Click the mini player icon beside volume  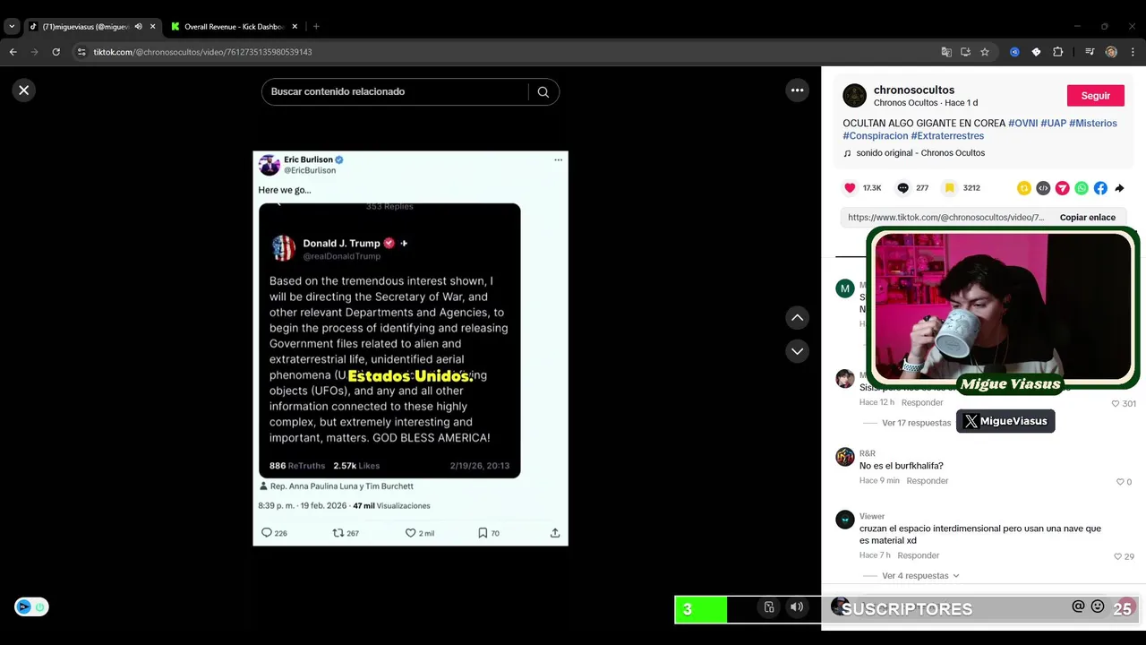click(x=768, y=607)
